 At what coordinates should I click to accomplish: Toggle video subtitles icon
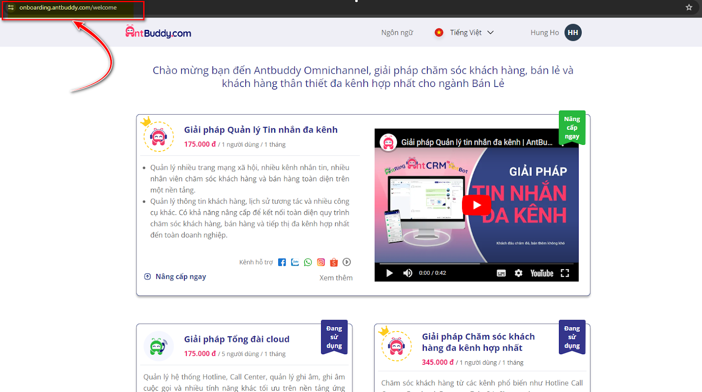(501, 273)
